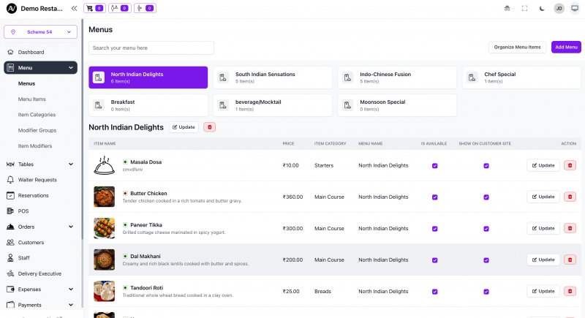Open Customers in the sidebar
Image resolution: width=585 pixels, height=318 pixels.
40,242
